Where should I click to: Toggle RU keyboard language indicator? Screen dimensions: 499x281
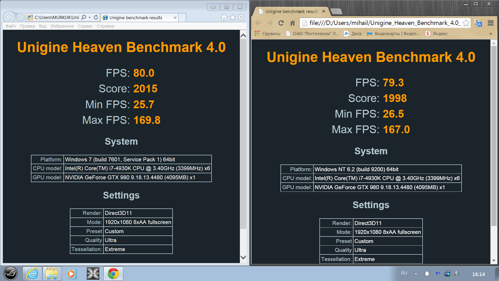[x=404, y=273]
